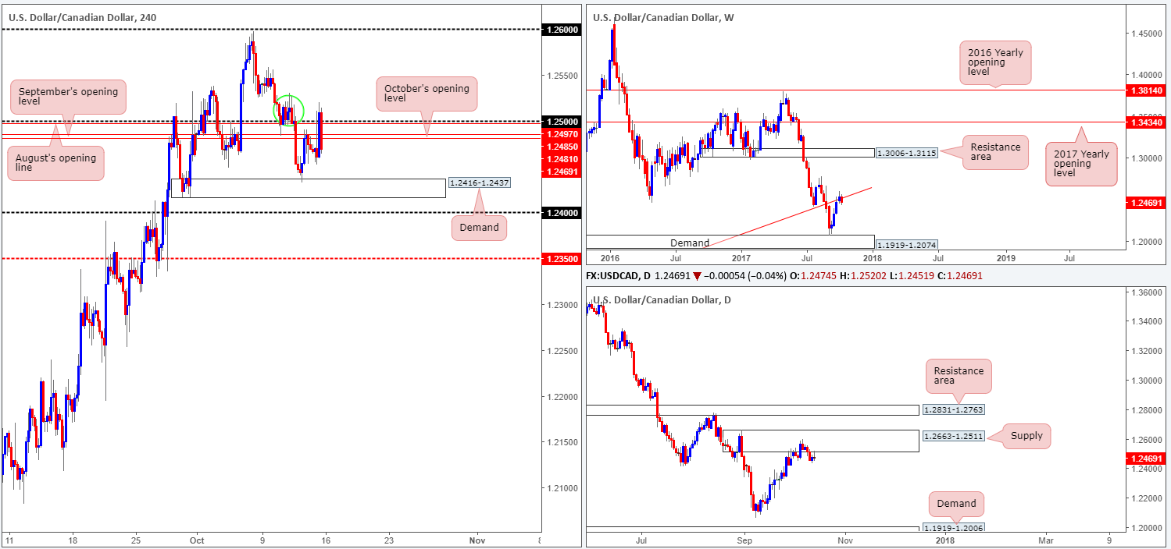Click the 1.23000 price axis value
The width and height of the screenshot is (1171, 549).
pos(564,305)
